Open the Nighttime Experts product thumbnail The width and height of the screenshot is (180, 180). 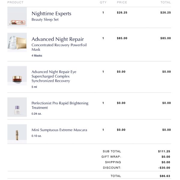click(x=17, y=17)
